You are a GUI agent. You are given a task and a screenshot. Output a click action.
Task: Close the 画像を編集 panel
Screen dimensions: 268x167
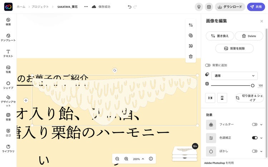coord(262,21)
